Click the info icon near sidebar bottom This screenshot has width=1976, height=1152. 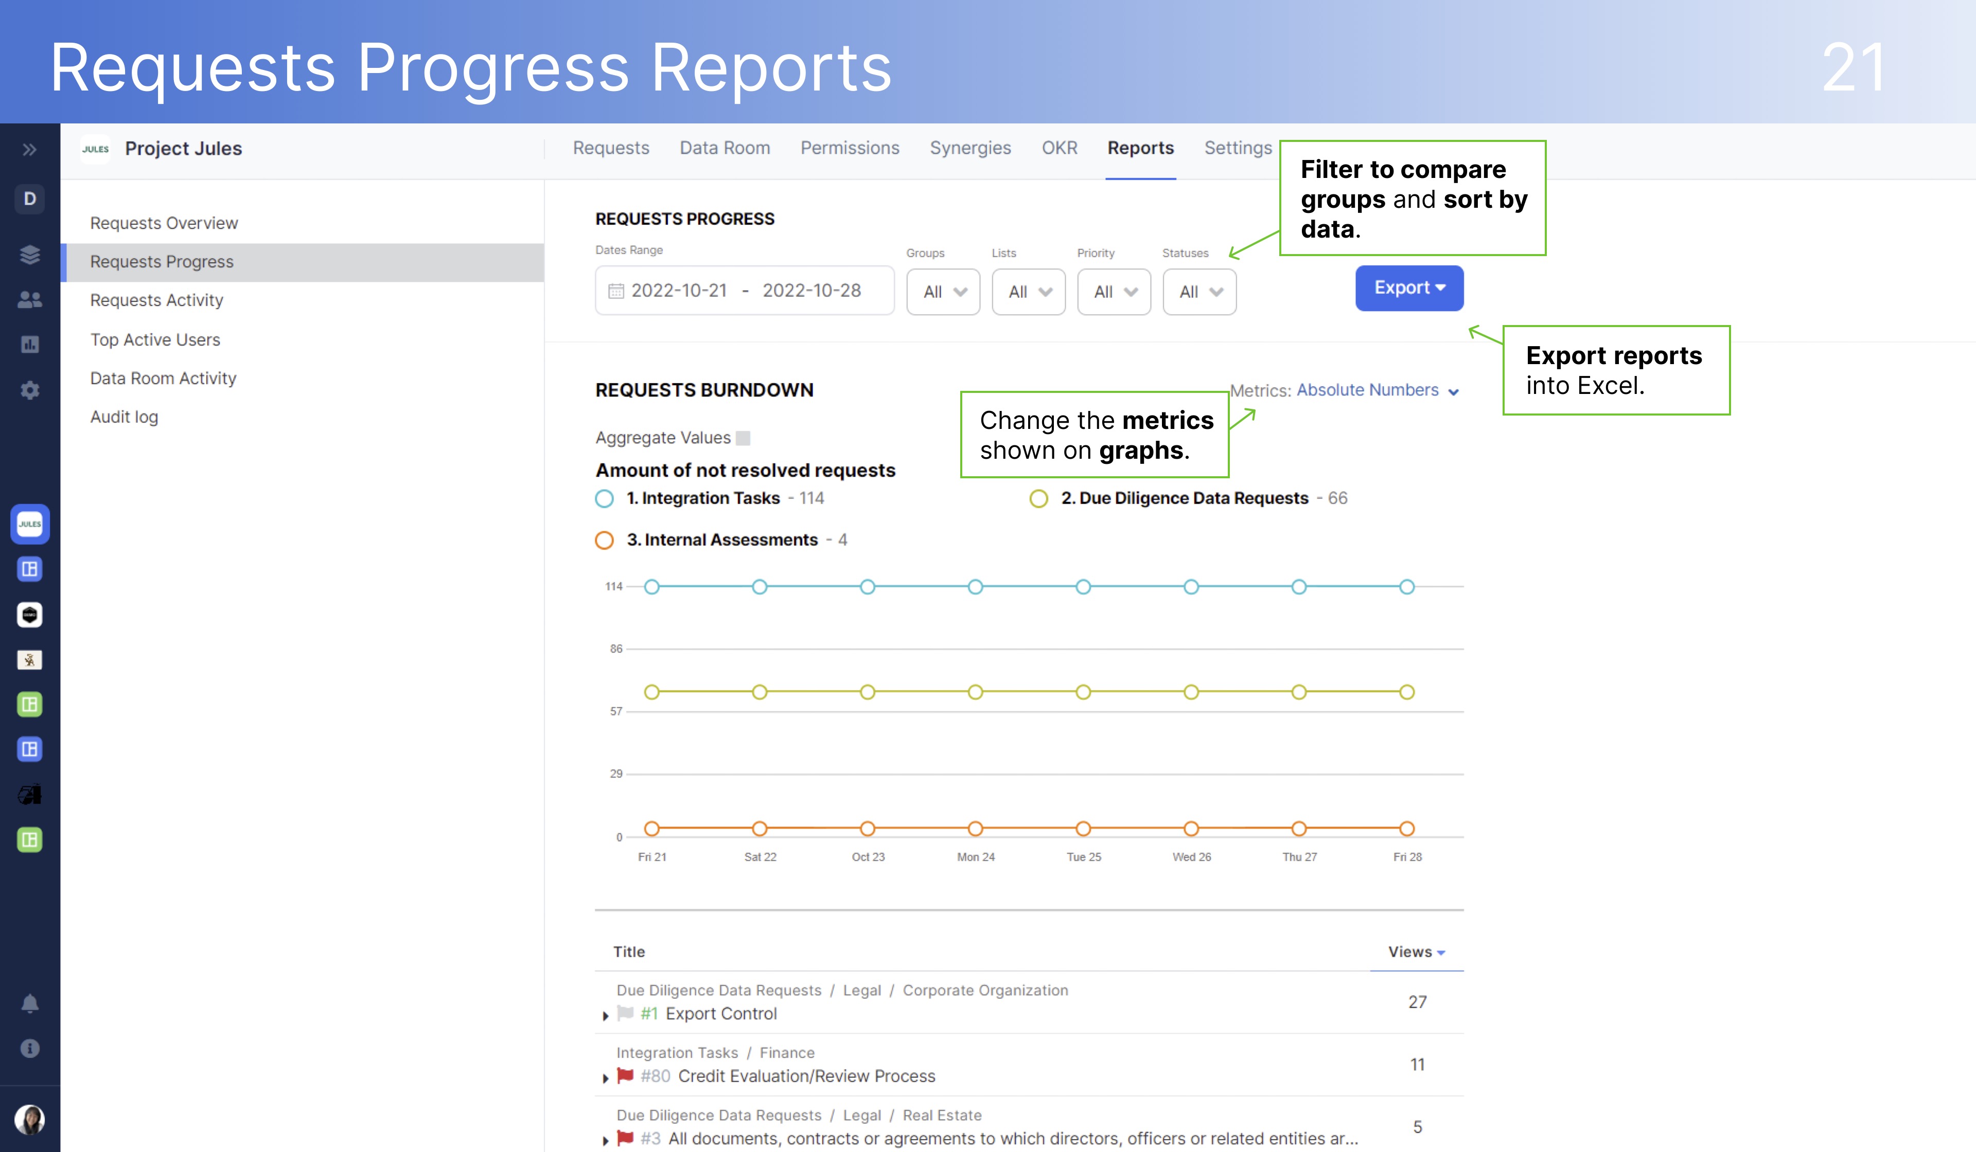pyautogui.click(x=29, y=1048)
